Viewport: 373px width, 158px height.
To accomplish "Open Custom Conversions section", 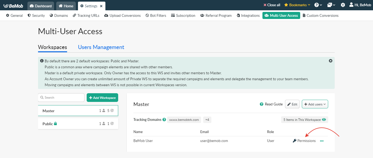I will (320, 15).
